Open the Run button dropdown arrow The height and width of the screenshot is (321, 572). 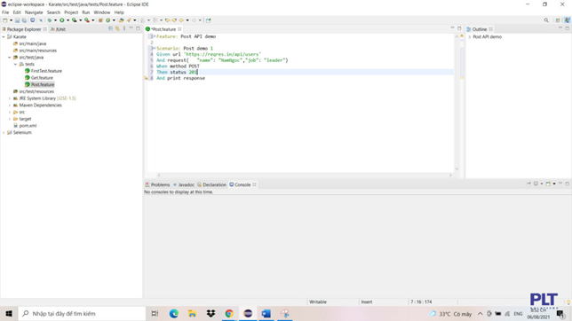click(x=68, y=20)
